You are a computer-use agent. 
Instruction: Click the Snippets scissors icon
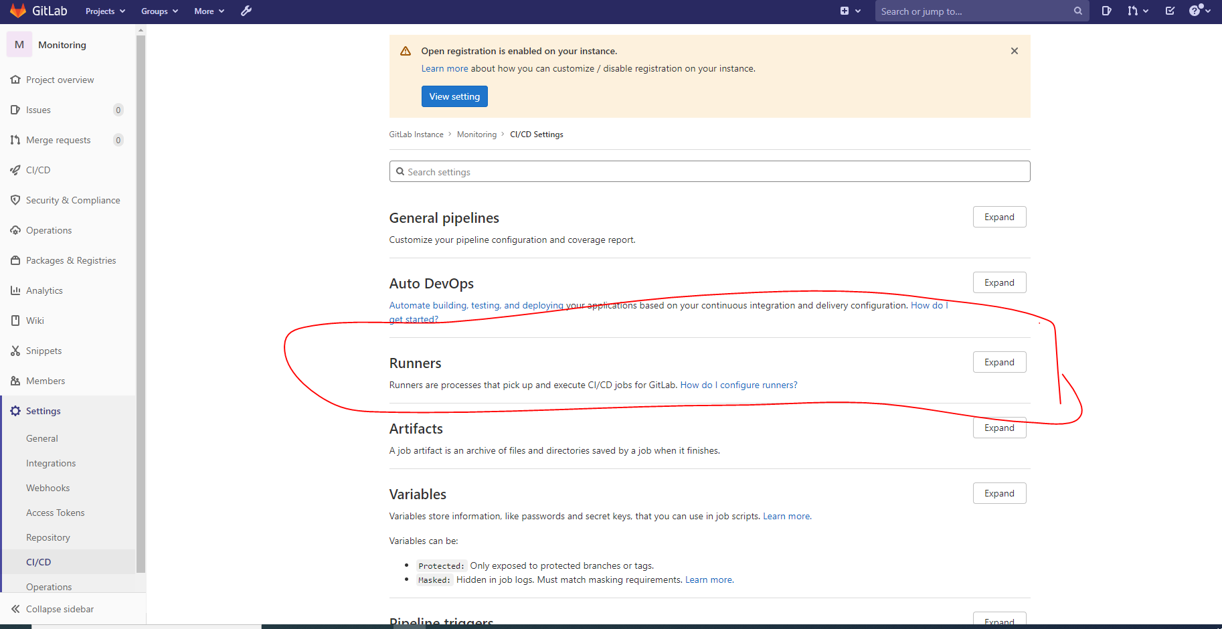(x=15, y=351)
